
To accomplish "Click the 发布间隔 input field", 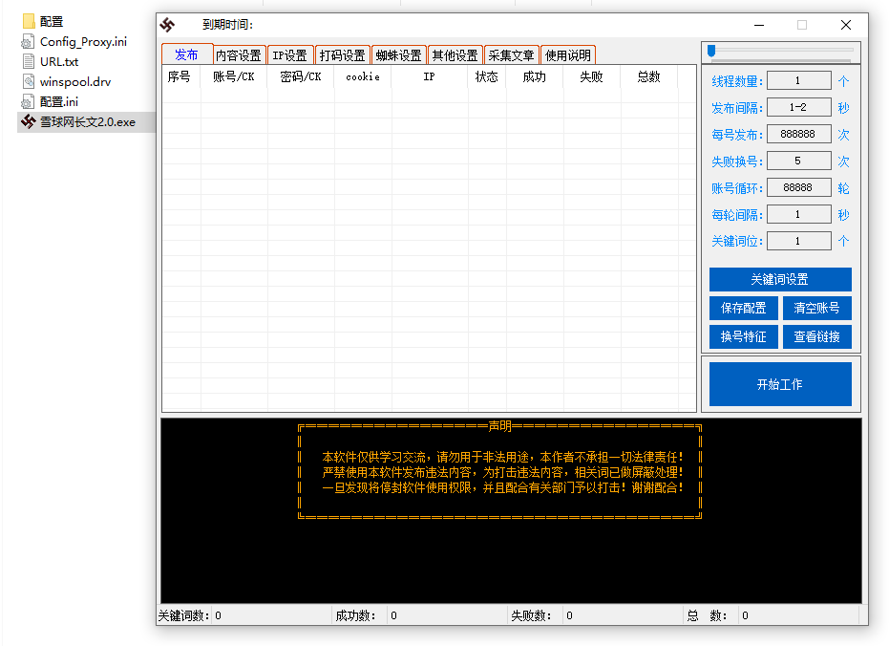I will (x=799, y=107).
